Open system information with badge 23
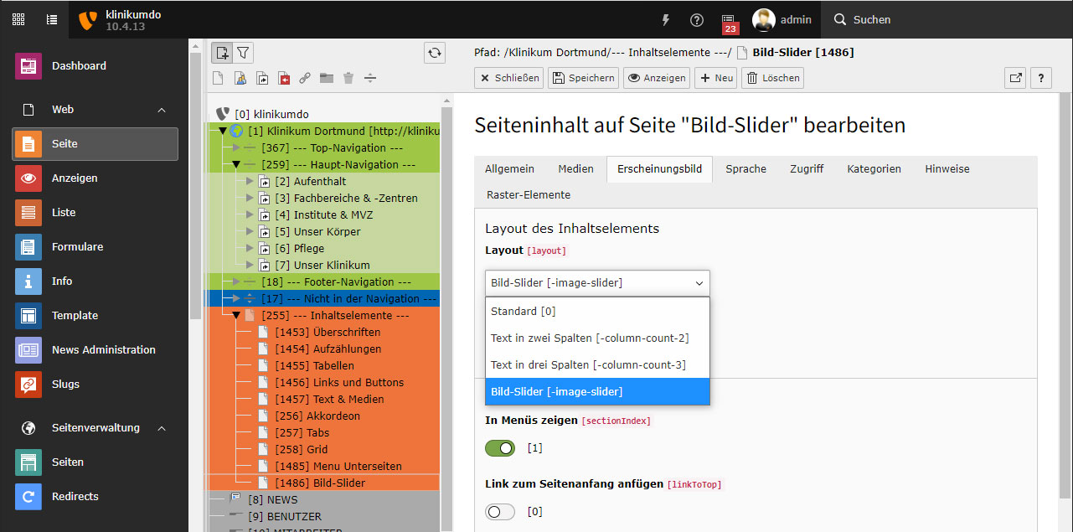1073x532 pixels. [x=729, y=23]
